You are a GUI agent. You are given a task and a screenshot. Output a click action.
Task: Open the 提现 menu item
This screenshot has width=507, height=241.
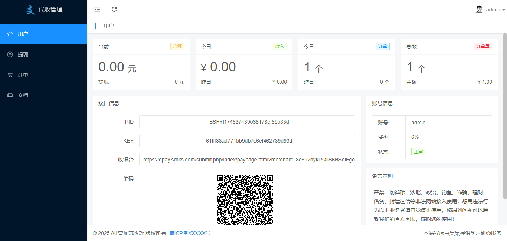[23, 54]
